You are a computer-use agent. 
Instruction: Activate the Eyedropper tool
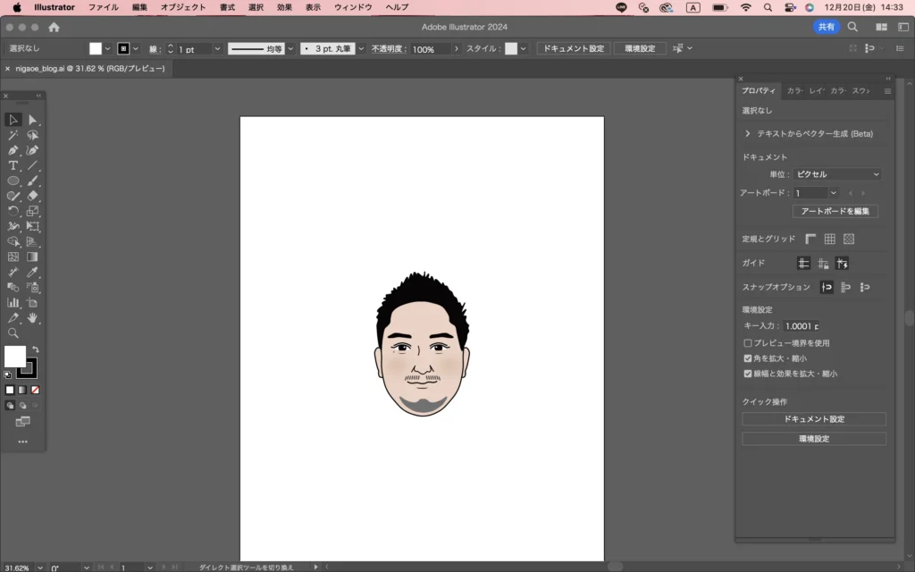pos(33,272)
